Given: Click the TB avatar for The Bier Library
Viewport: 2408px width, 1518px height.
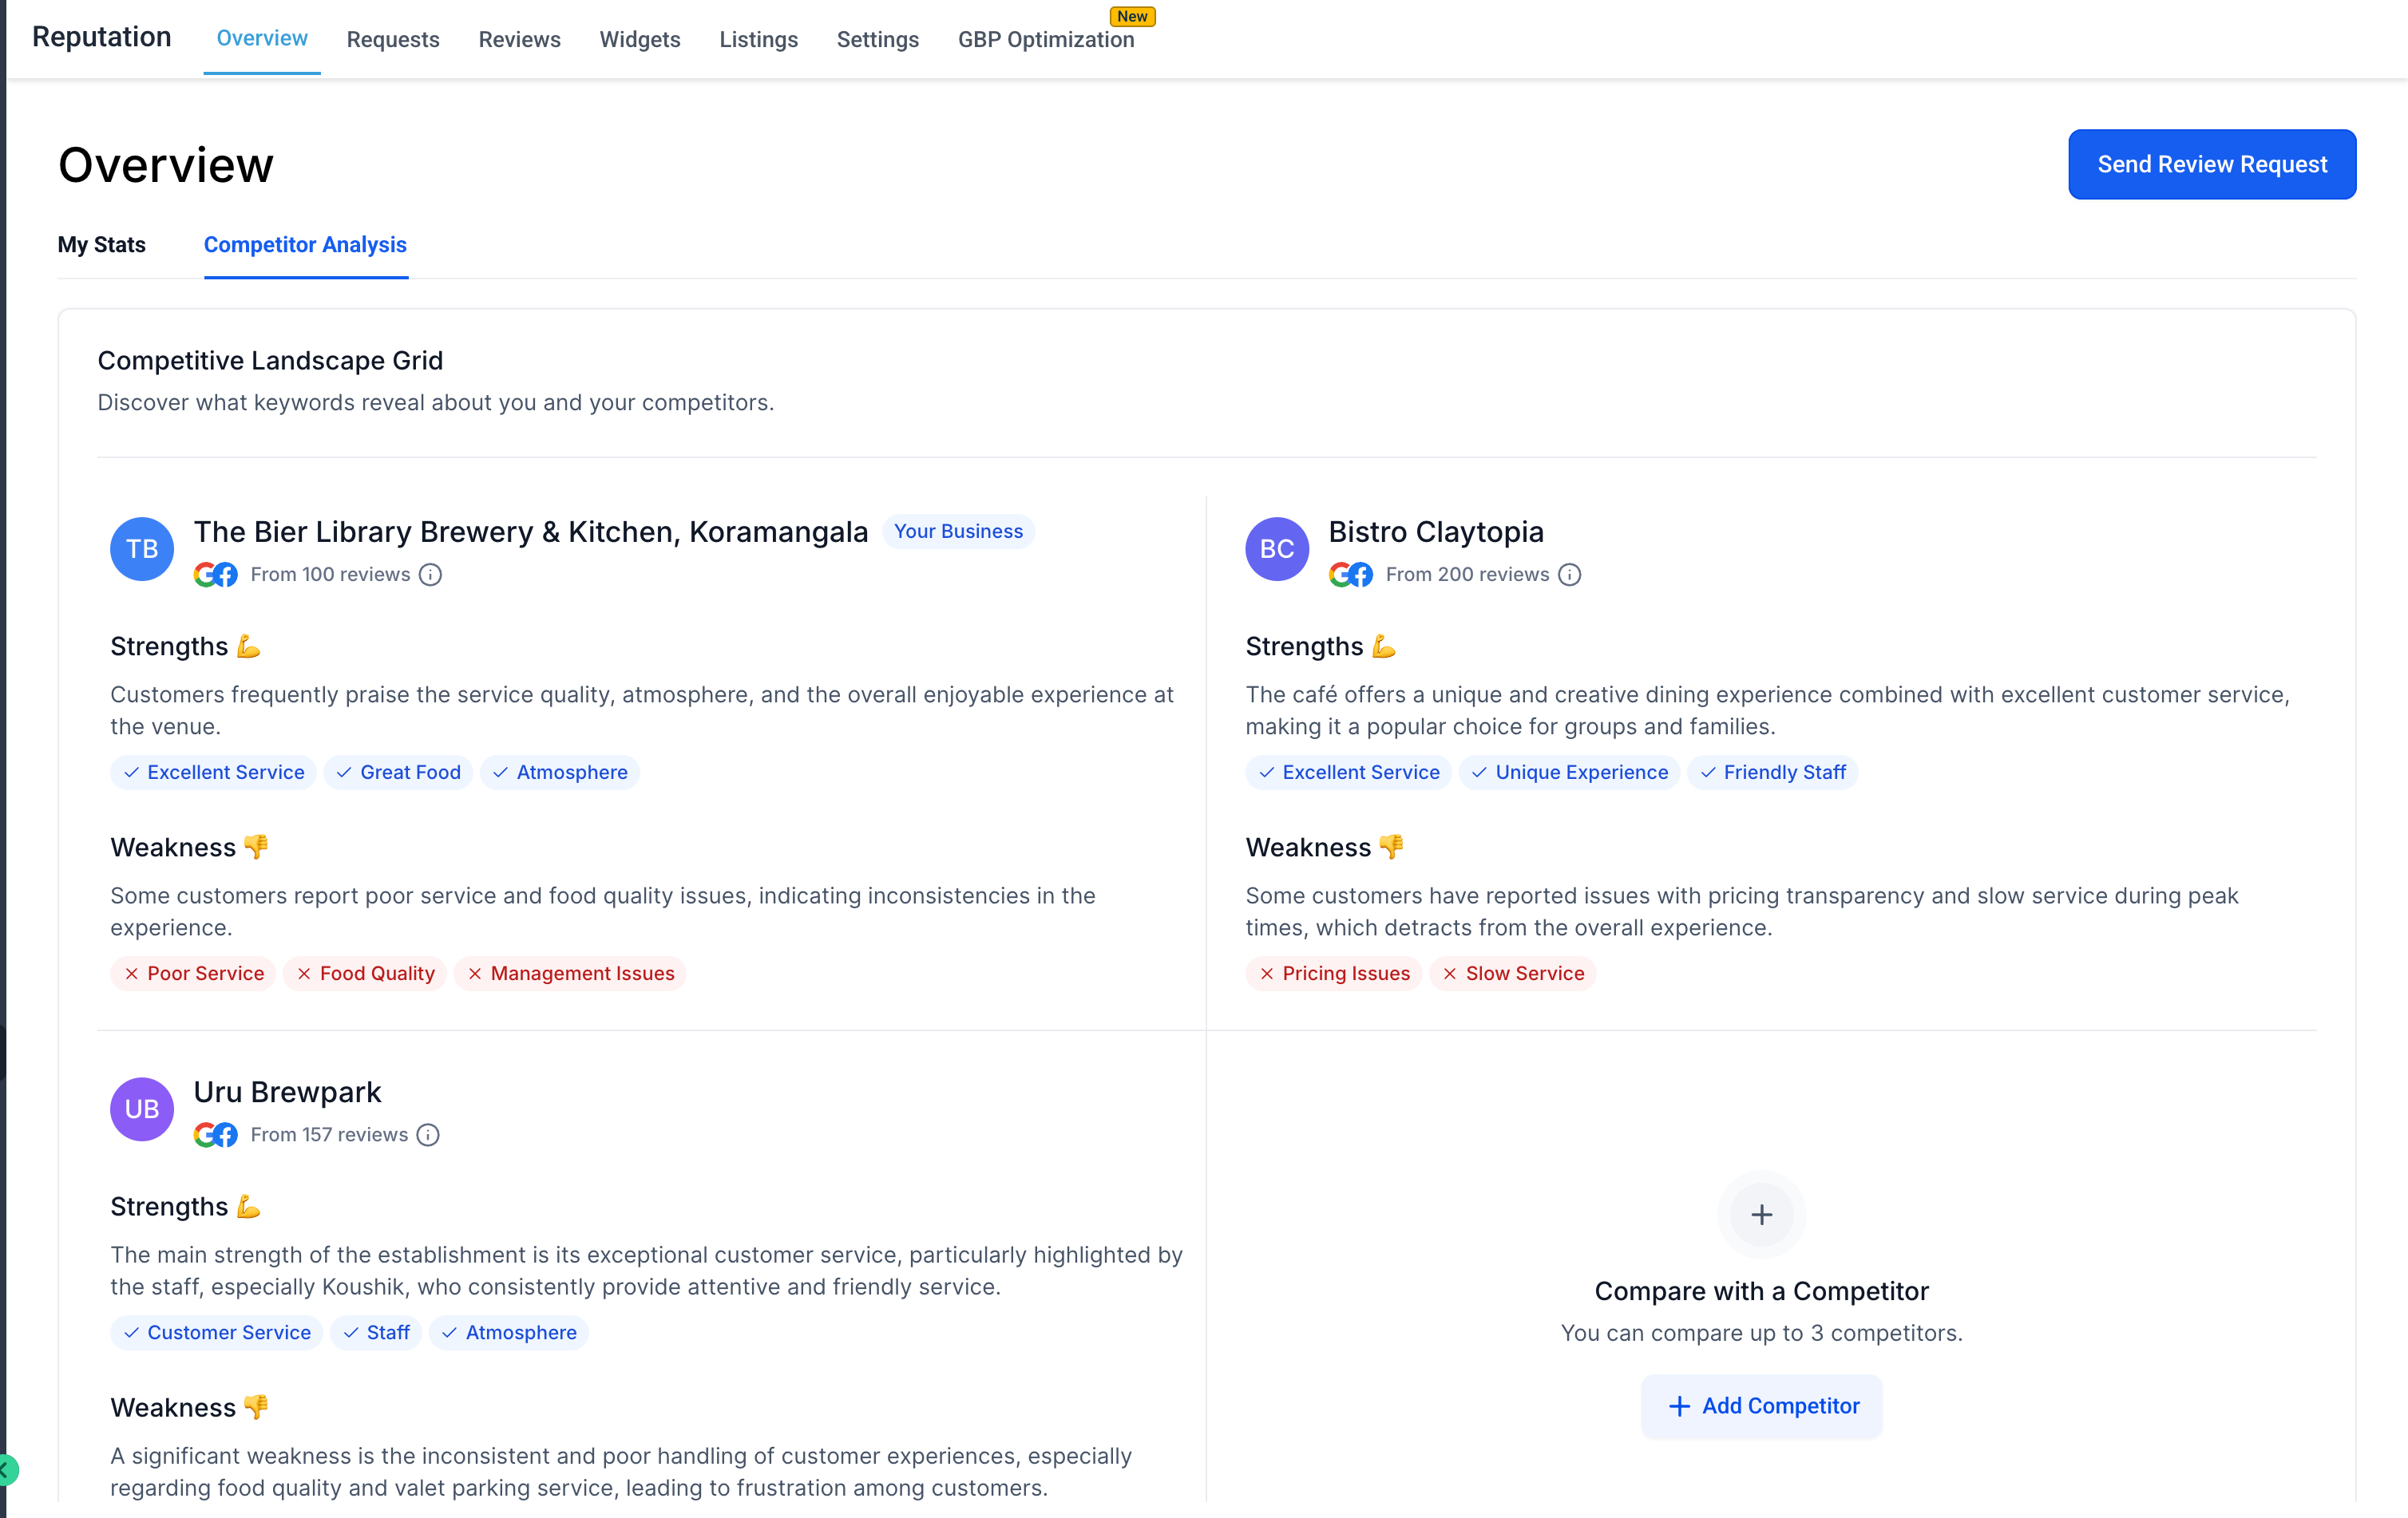Looking at the screenshot, I should point(142,548).
